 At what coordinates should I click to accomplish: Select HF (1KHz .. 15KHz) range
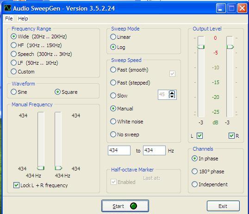37,45
